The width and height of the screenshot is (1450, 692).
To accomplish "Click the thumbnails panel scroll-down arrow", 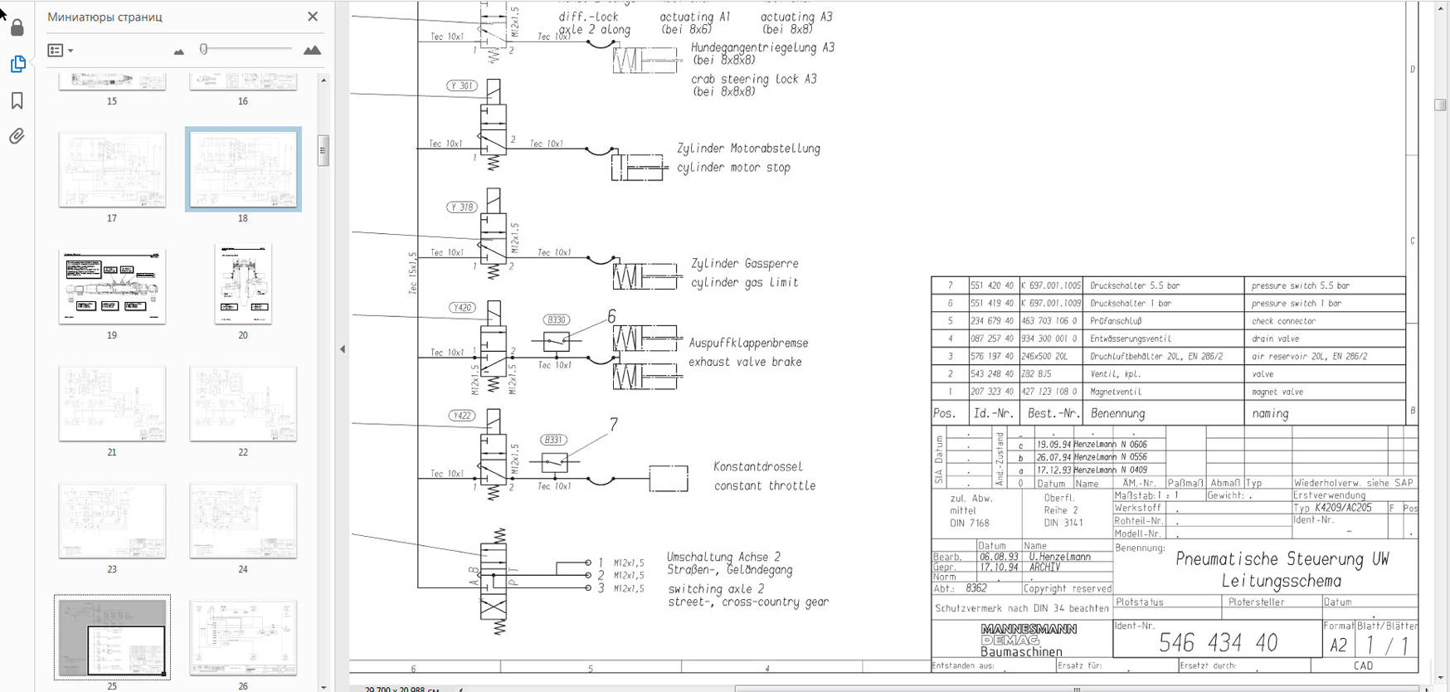I will 324,686.
